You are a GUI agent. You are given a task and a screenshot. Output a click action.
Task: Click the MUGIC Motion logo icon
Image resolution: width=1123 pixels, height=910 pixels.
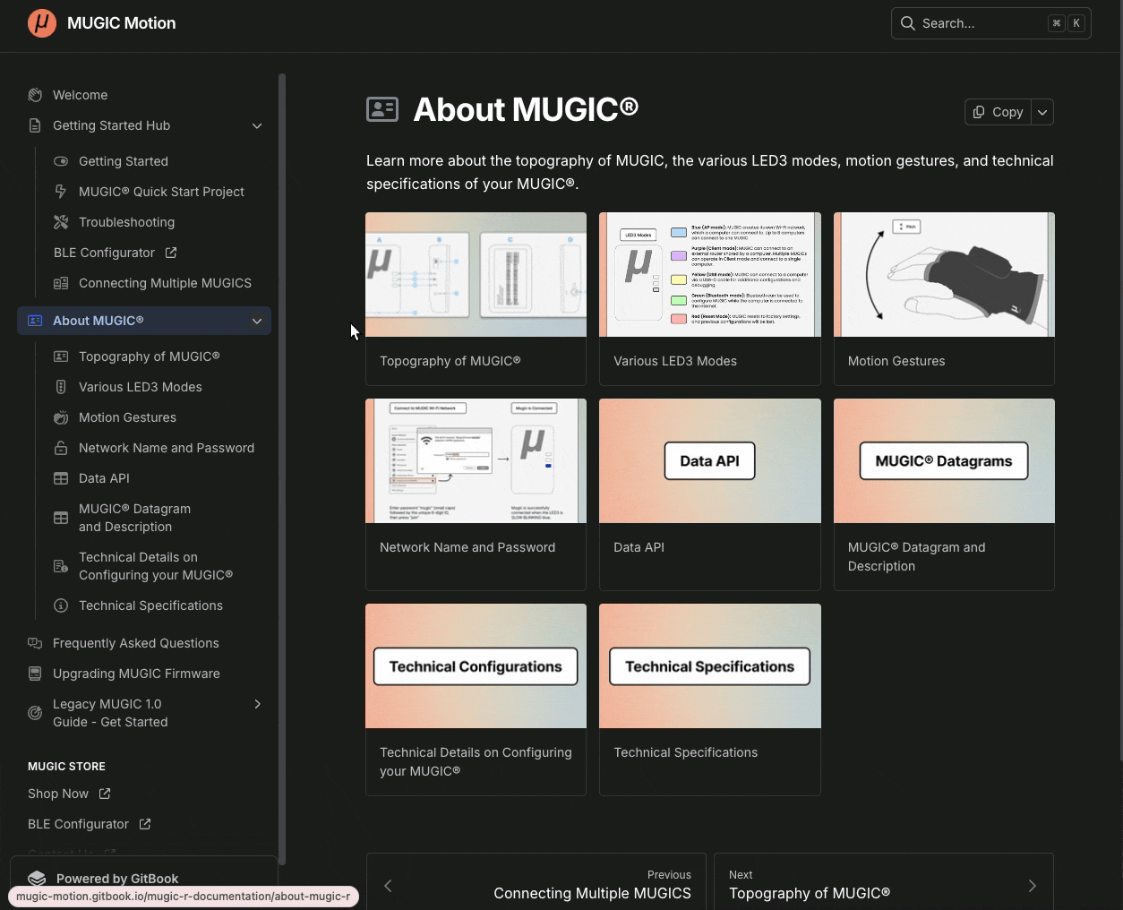[42, 23]
